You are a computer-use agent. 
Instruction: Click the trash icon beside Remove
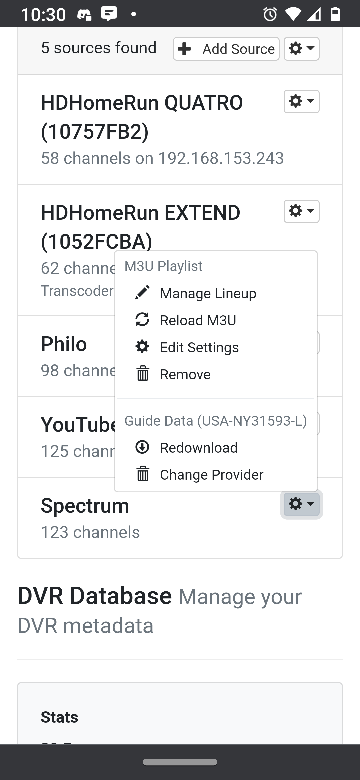coord(143,373)
